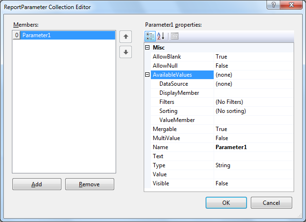306x222 pixels.
Task: Move Parameter1 up in list
Action: click(126, 37)
